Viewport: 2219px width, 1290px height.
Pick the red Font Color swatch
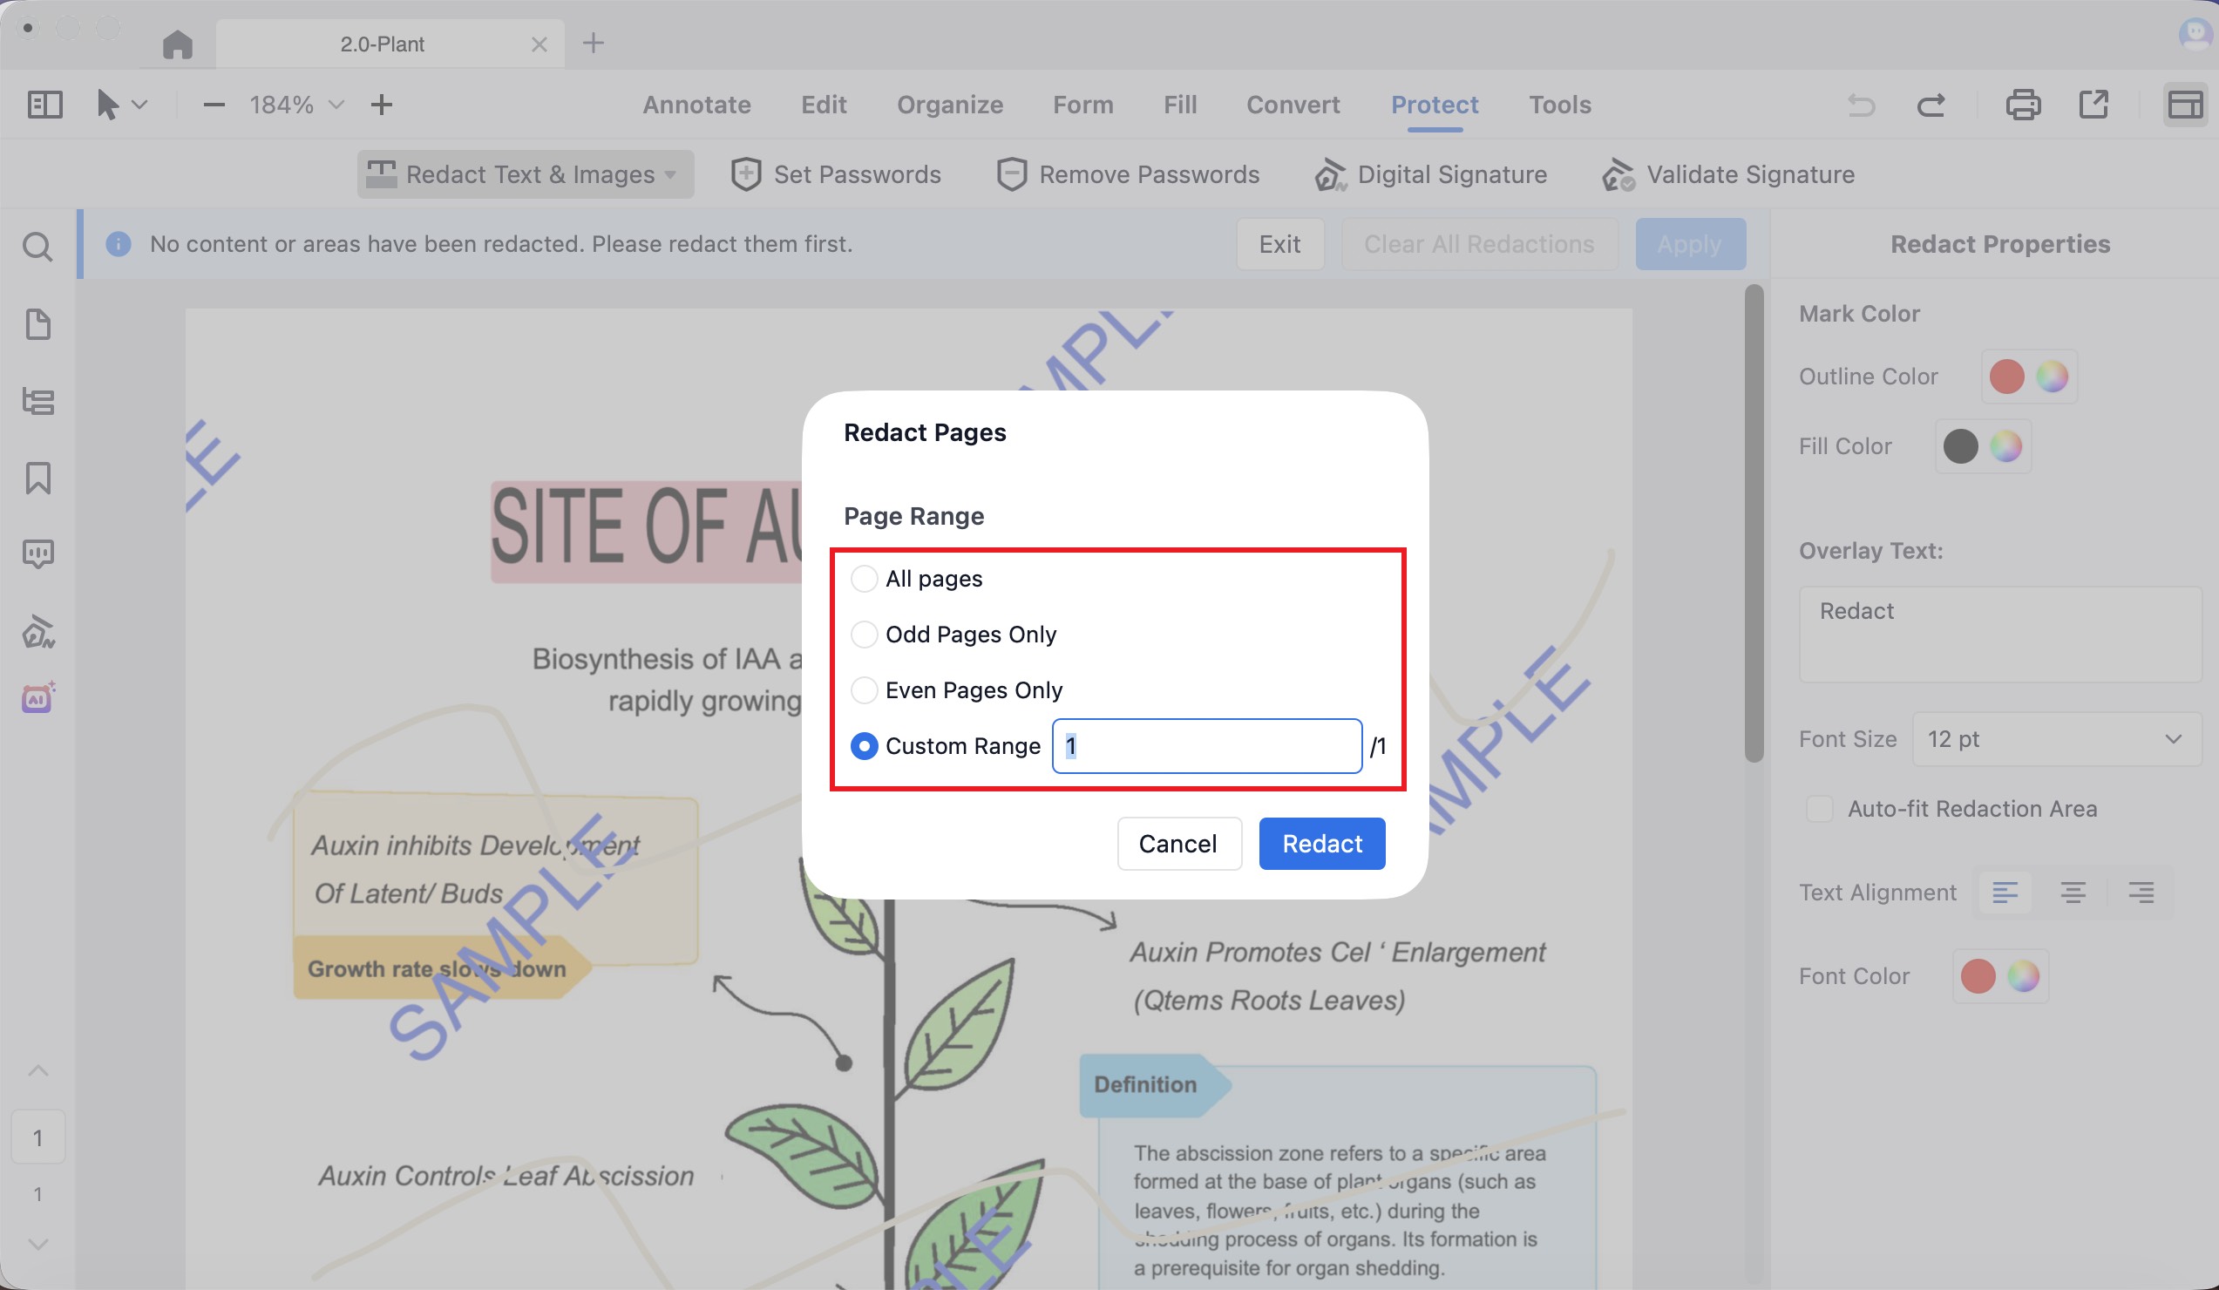pyautogui.click(x=1978, y=975)
